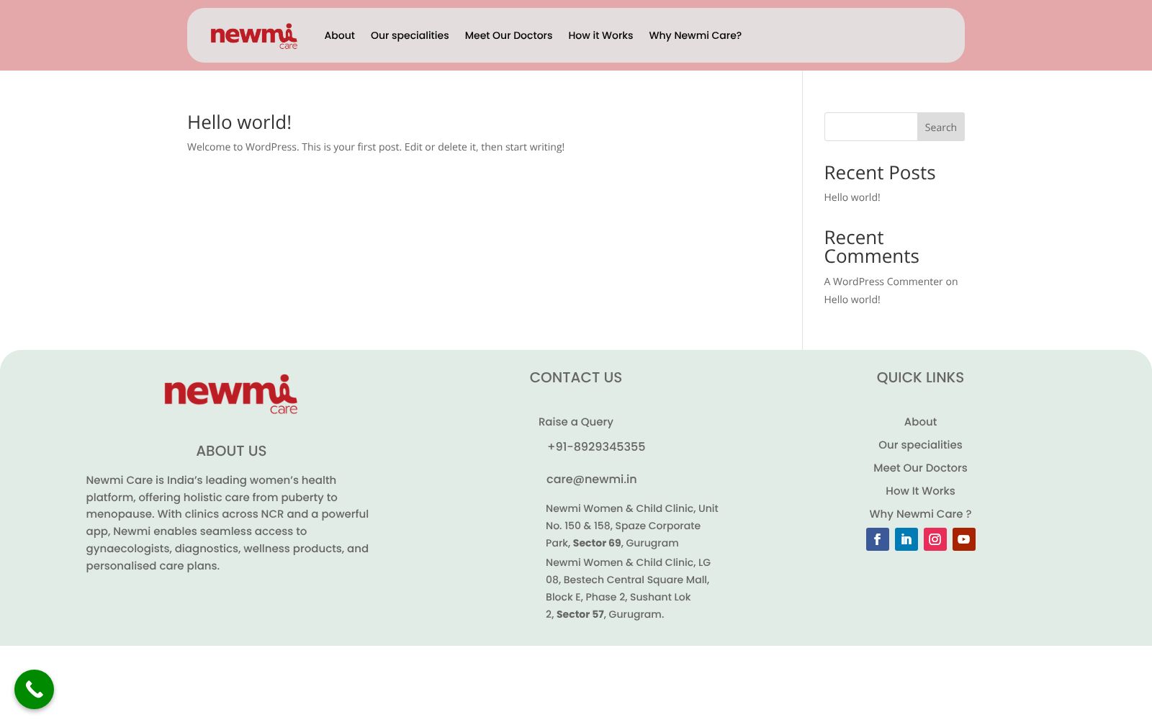
Task: Select How it Works in header menu
Action: click(x=600, y=35)
